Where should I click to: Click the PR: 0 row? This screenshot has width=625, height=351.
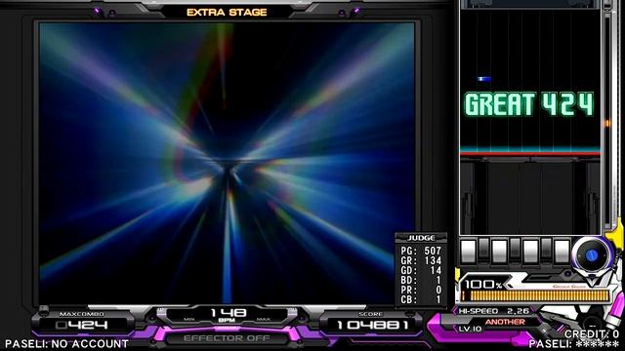(421, 291)
